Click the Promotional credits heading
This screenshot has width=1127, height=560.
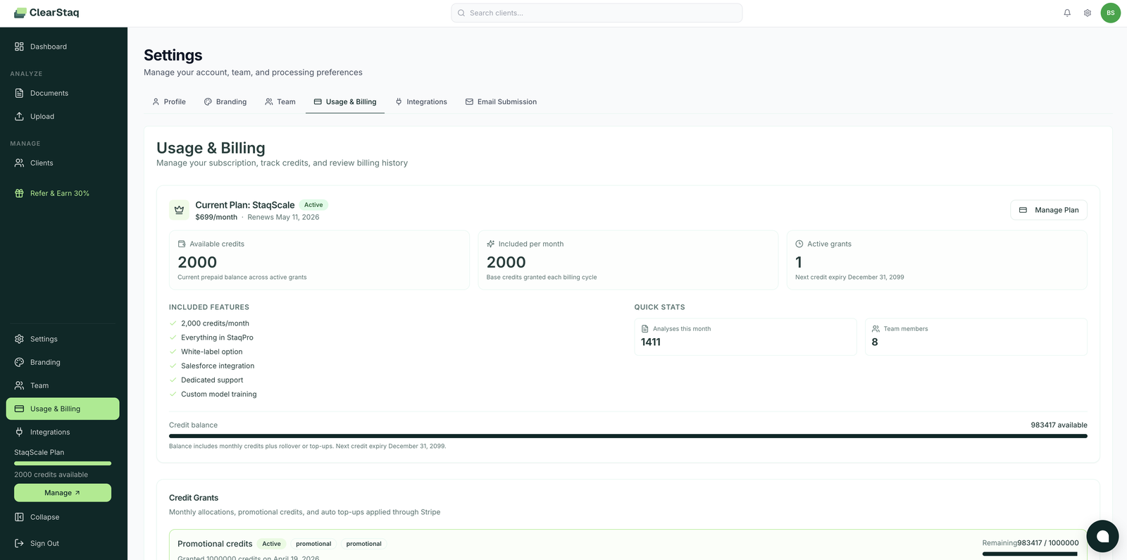[215, 544]
